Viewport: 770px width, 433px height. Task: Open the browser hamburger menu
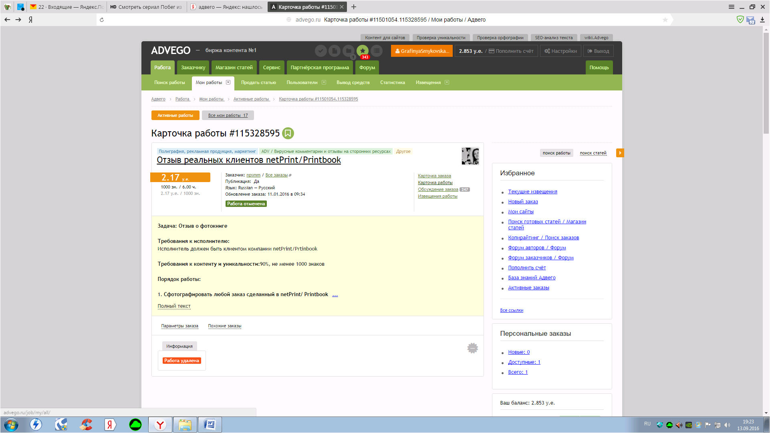pyautogui.click(x=732, y=7)
